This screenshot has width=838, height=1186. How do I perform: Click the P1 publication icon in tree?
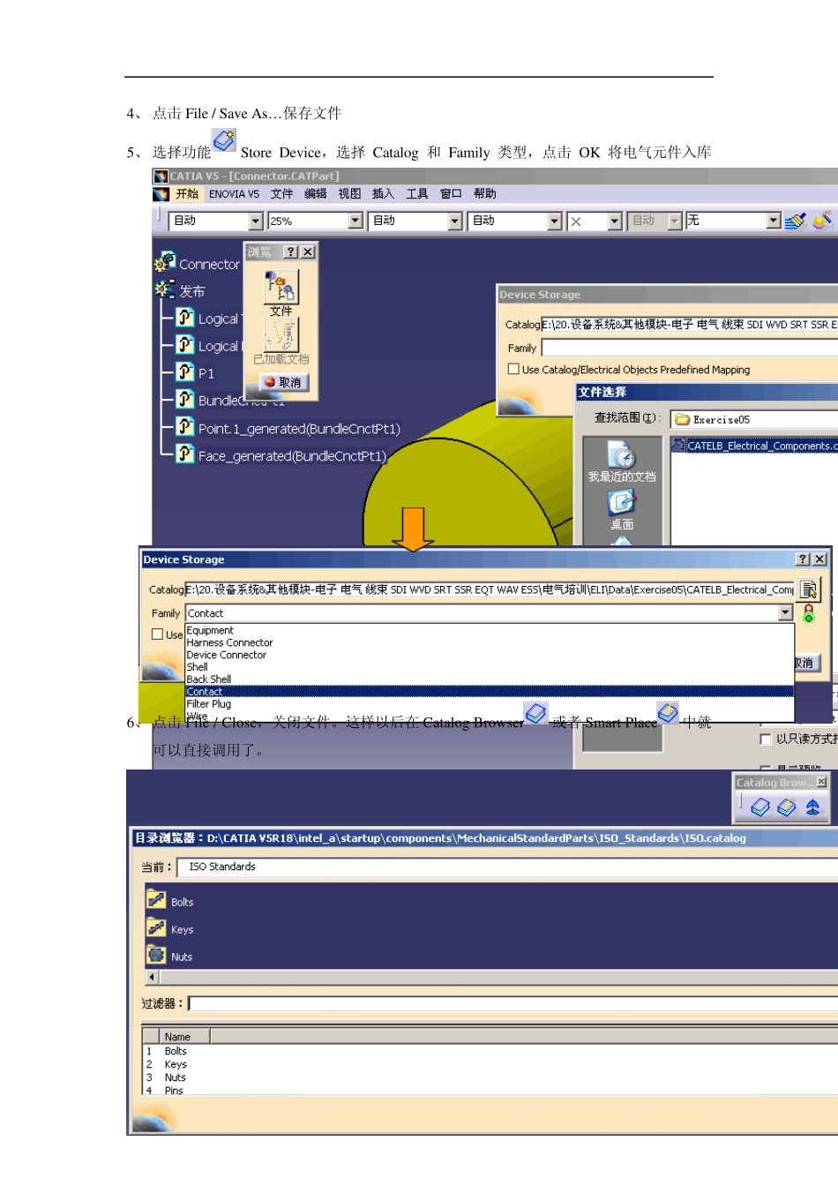pyautogui.click(x=185, y=372)
